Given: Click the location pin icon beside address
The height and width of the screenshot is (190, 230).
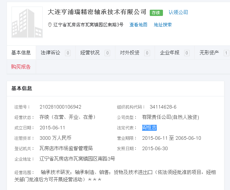Looking at the screenshot, I should (x=50, y=25).
